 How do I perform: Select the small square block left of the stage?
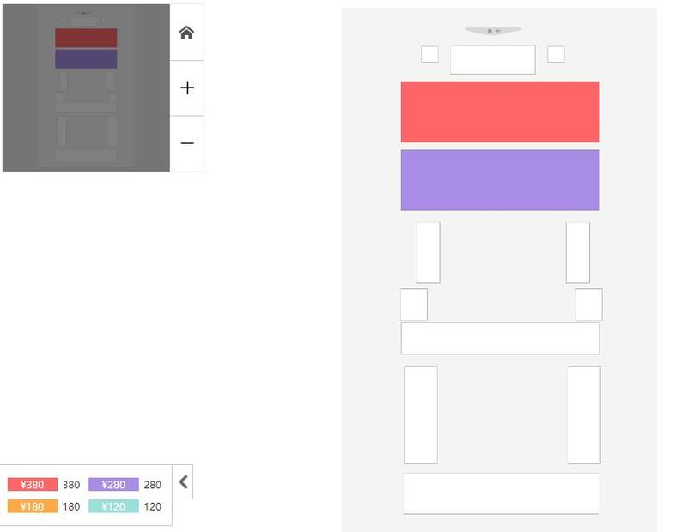(429, 55)
